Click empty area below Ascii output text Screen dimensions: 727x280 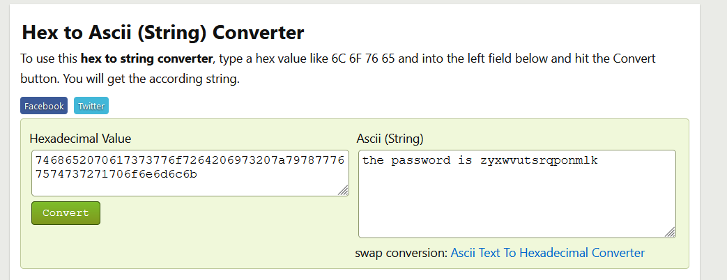(x=516, y=209)
